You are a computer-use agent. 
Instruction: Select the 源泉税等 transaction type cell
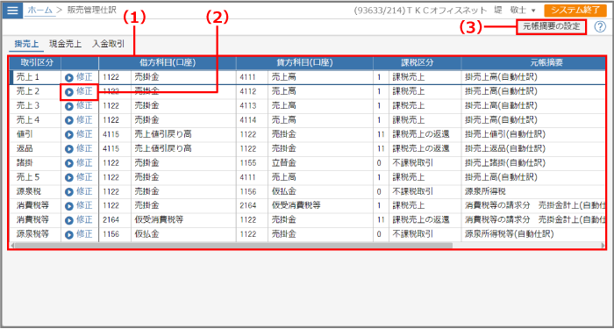coord(35,234)
